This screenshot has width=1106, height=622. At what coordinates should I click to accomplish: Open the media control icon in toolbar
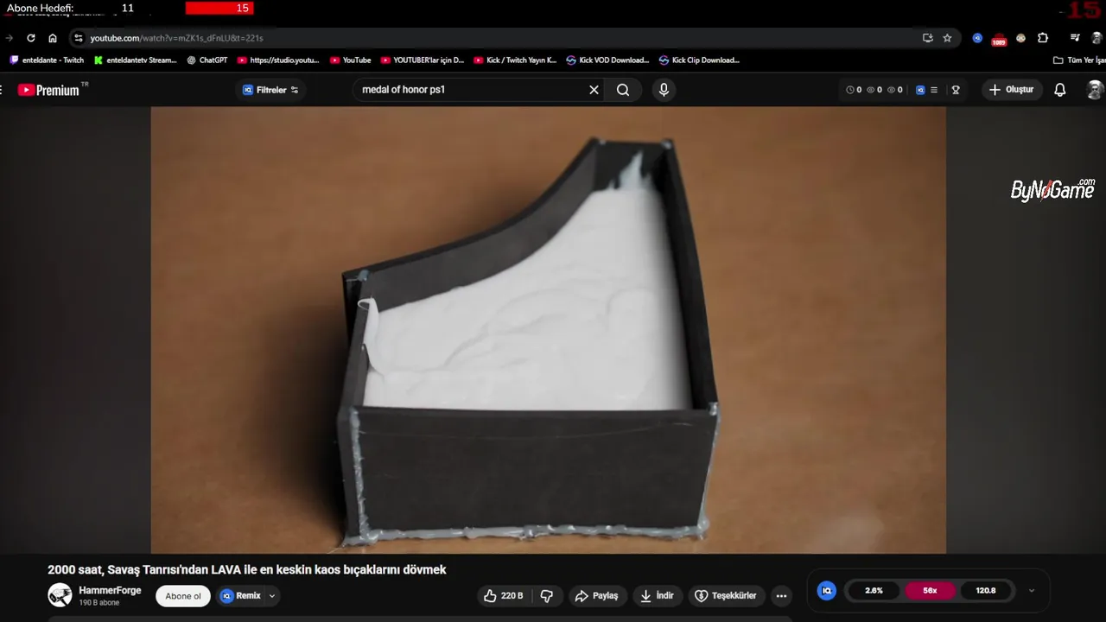[1075, 38]
